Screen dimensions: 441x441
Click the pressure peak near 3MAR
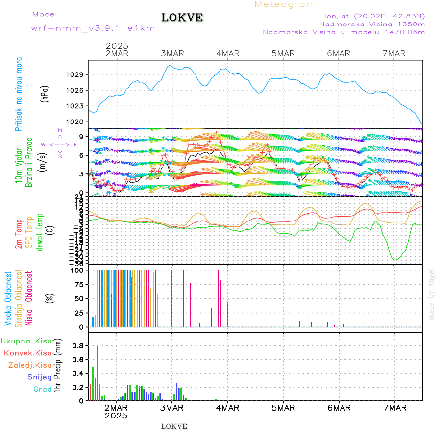pyautogui.click(x=170, y=65)
